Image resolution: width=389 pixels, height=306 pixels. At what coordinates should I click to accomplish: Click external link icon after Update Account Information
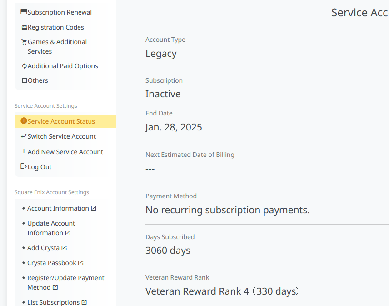(x=68, y=233)
